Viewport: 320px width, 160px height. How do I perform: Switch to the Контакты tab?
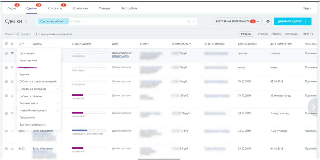[55, 8]
